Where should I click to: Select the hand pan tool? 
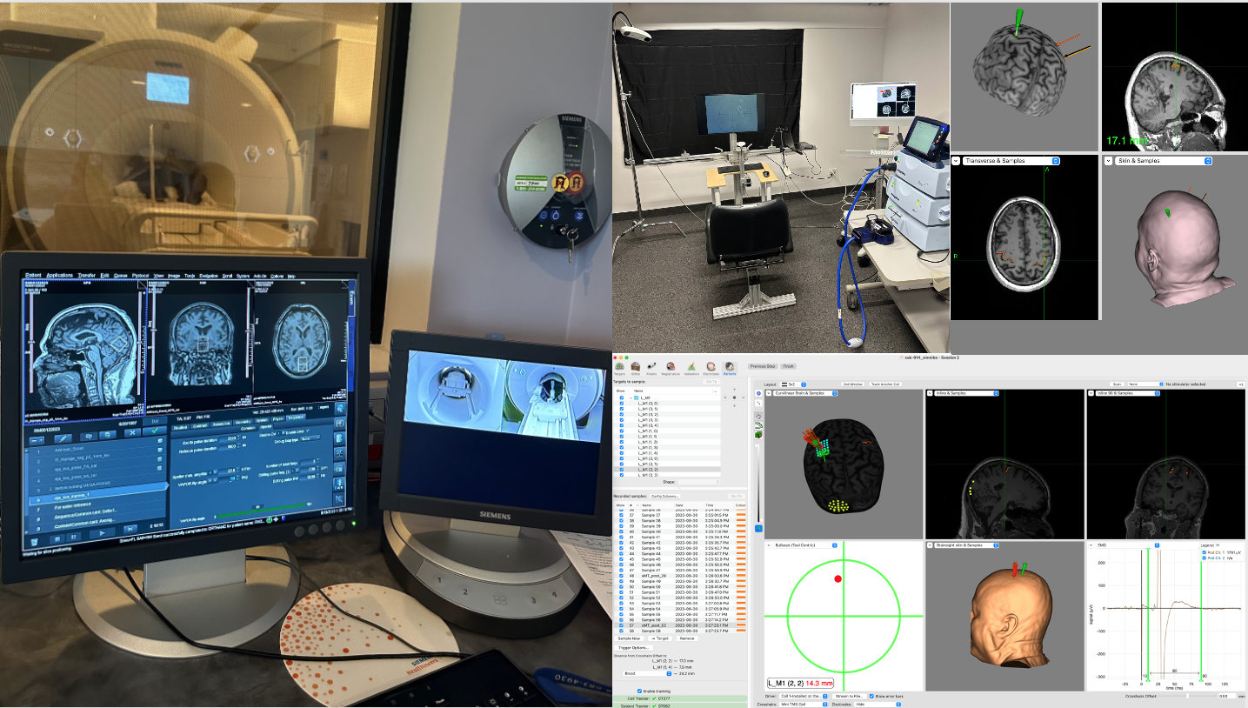point(758,417)
